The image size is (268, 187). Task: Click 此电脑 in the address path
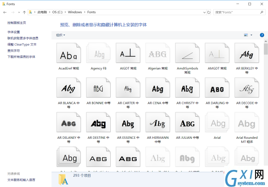42,12
